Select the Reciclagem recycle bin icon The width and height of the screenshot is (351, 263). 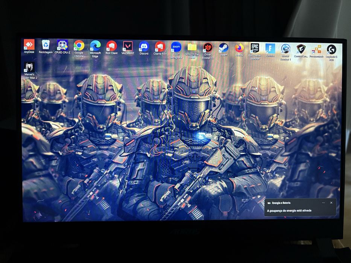click(x=46, y=47)
